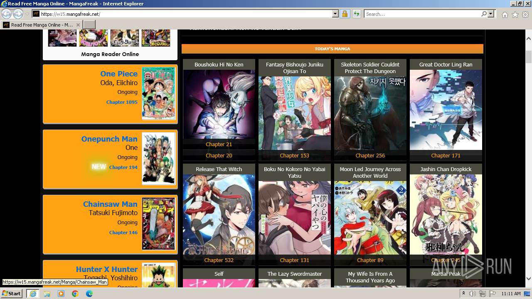This screenshot has width=532, height=299.
Task: Click the search magnifier icon
Action: [484, 14]
